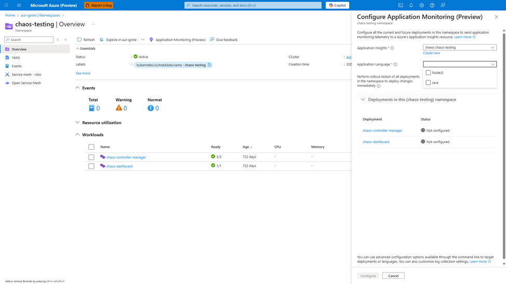
Task: Click the panel vertical scrollbar
Action: pyautogui.click(x=504, y=145)
